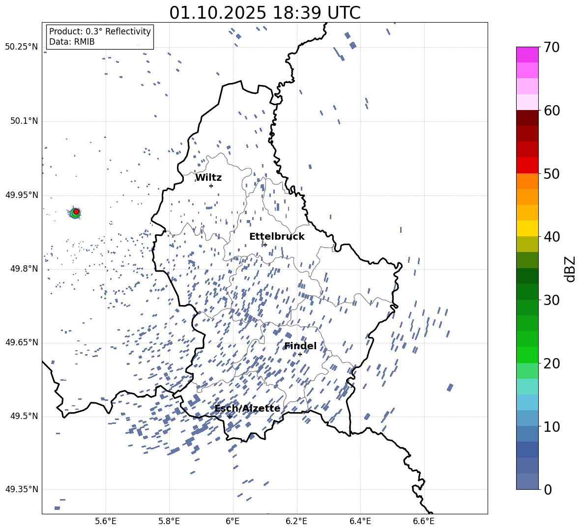Click the colorbar tick label 70
The height and width of the screenshot is (531, 582).
coord(552,47)
